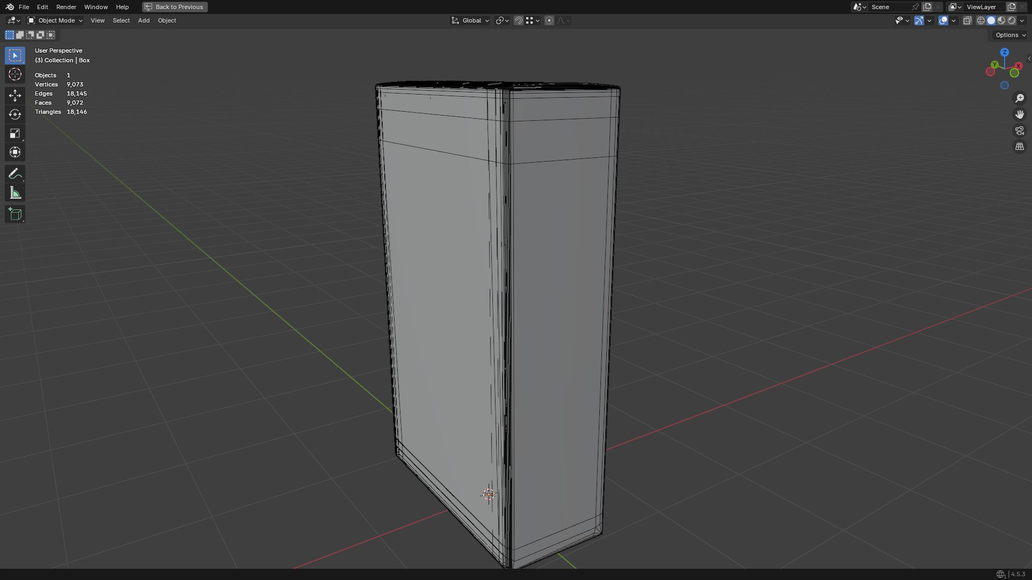Set selection mode to Extend
Screen dimensions: 1032x580
point(20,35)
